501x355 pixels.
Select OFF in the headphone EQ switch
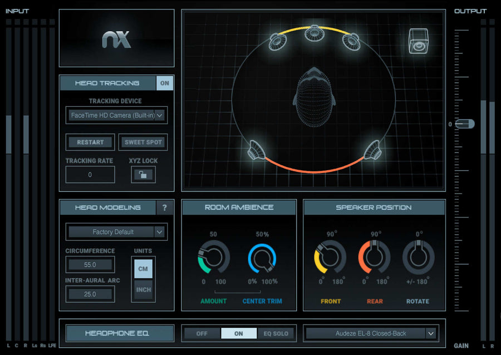[x=202, y=333]
